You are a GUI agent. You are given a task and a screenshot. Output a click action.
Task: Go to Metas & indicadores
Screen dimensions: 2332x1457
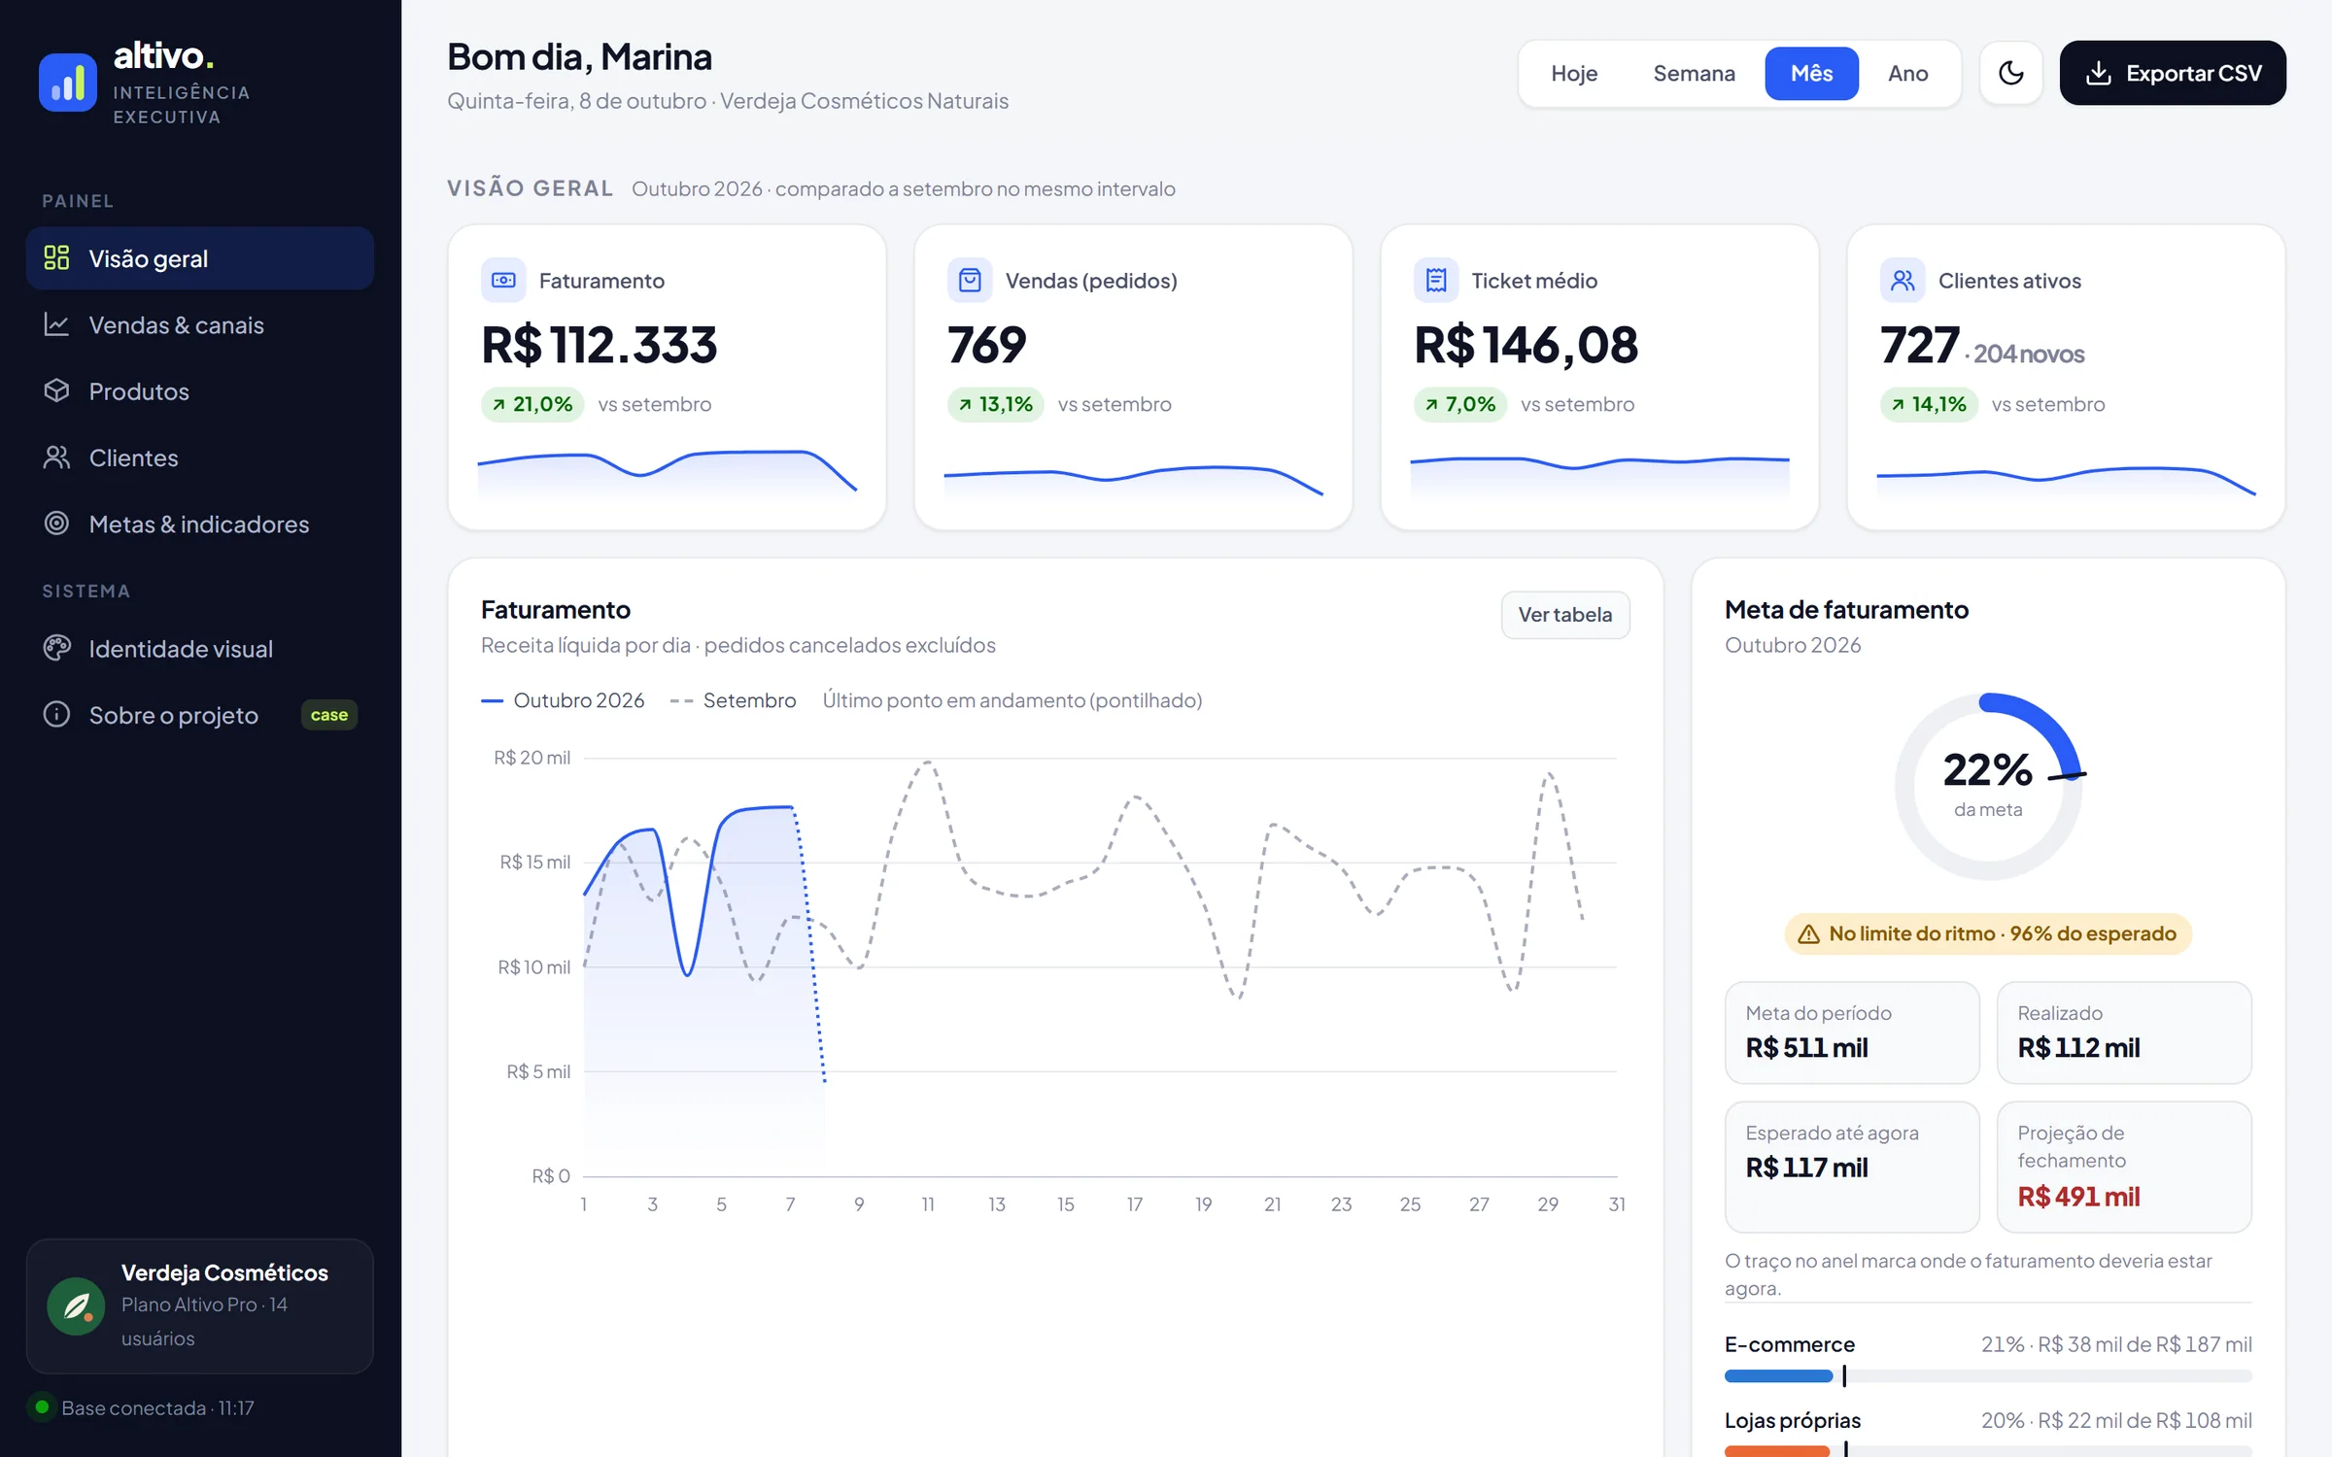click(x=200, y=524)
